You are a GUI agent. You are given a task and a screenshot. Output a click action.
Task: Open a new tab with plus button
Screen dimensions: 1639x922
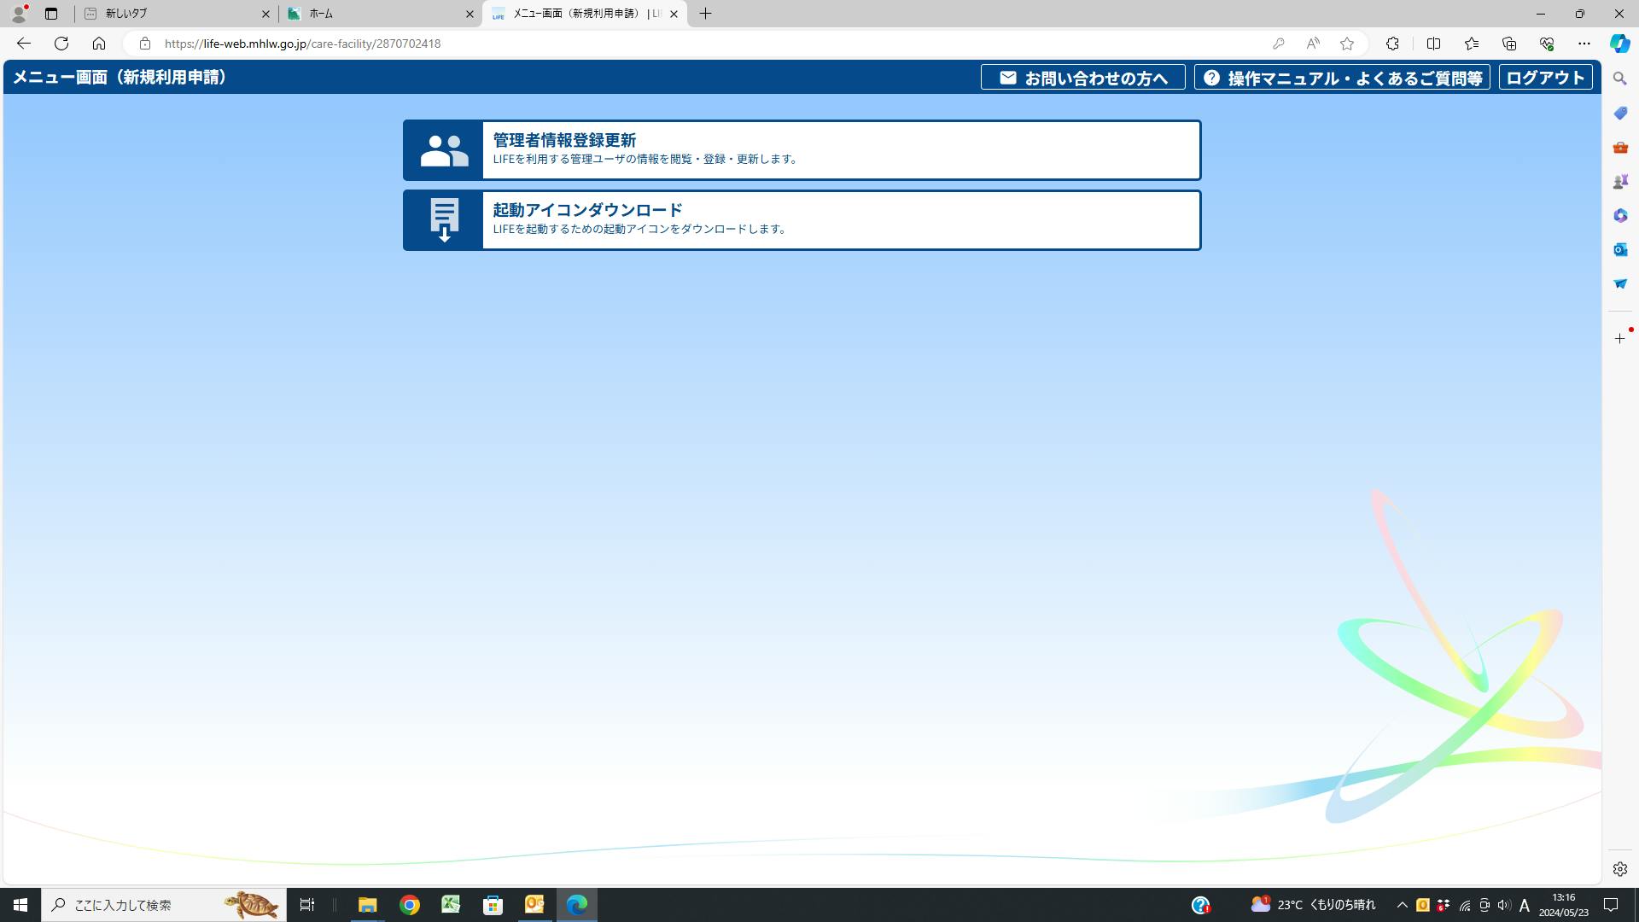pos(706,14)
